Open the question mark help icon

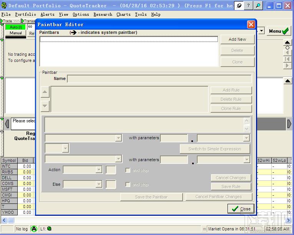click(248, 6)
